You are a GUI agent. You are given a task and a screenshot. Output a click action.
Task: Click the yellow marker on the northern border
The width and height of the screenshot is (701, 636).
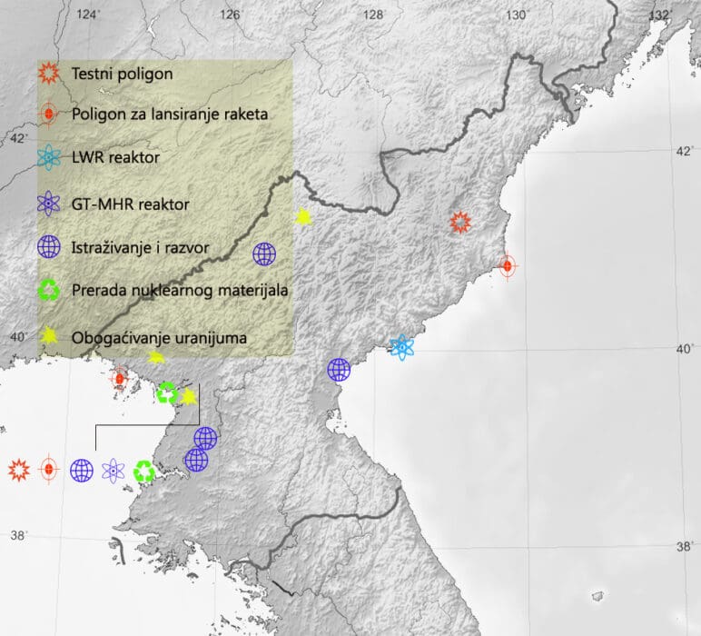coord(303,216)
